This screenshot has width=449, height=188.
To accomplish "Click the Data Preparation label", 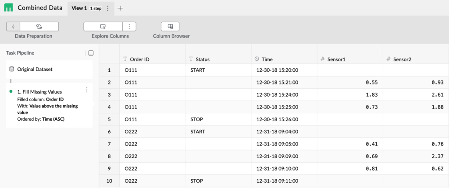I will [33, 36].
